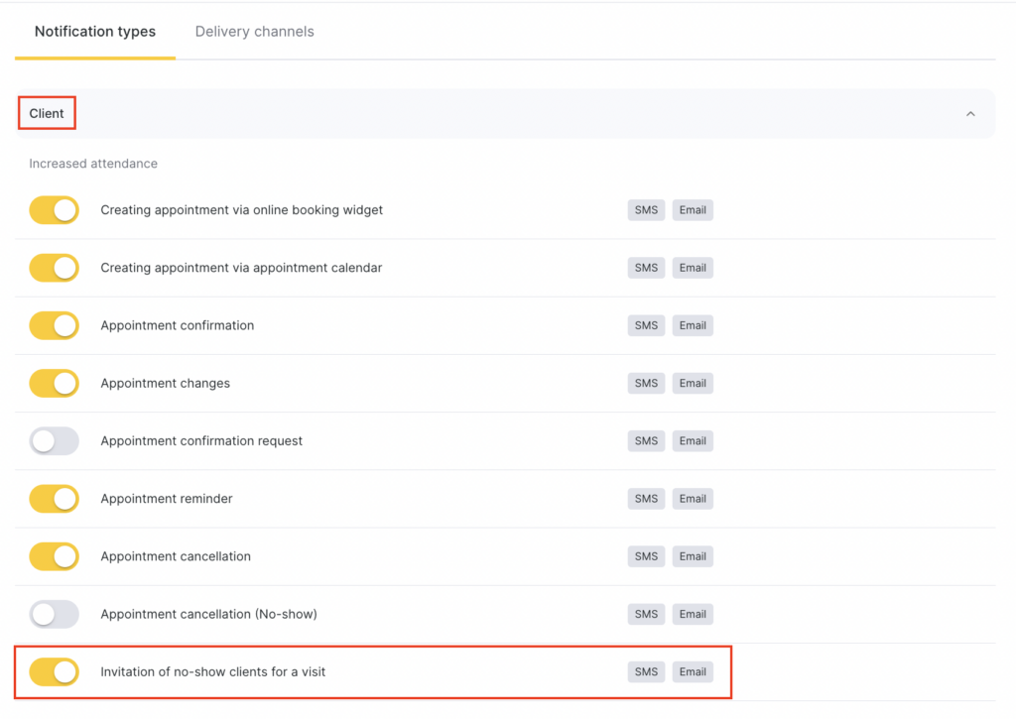Select the Notification types tab

pyautogui.click(x=95, y=32)
